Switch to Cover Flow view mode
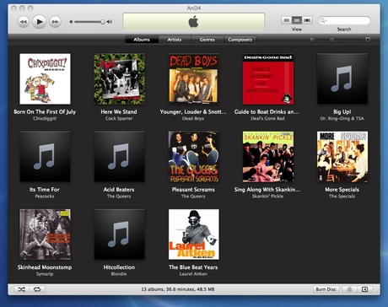388x307 pixels. [307, 20]
